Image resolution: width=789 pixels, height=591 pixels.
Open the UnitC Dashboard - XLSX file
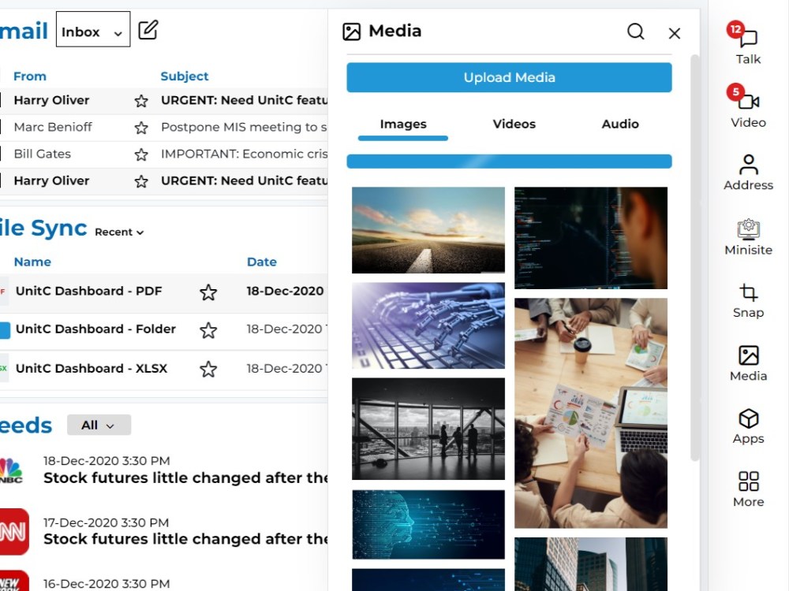pyautogui.click(x=91, y=368)
